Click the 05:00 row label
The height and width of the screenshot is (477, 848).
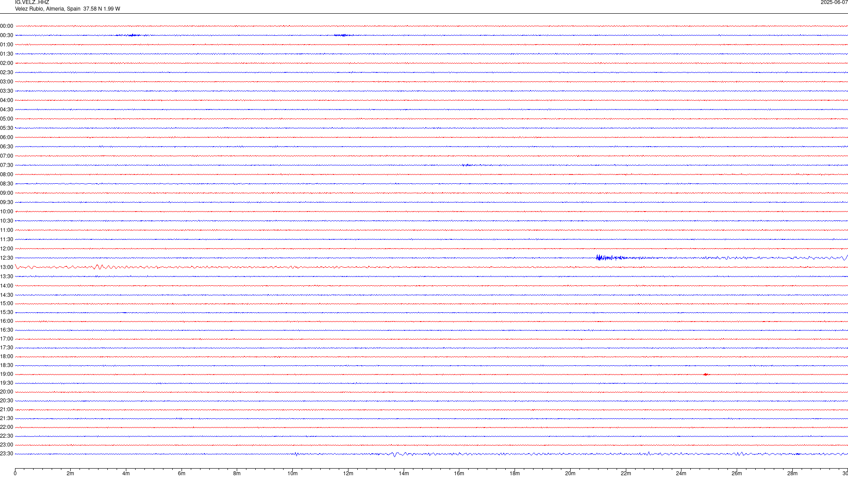[x=7, y=119]
